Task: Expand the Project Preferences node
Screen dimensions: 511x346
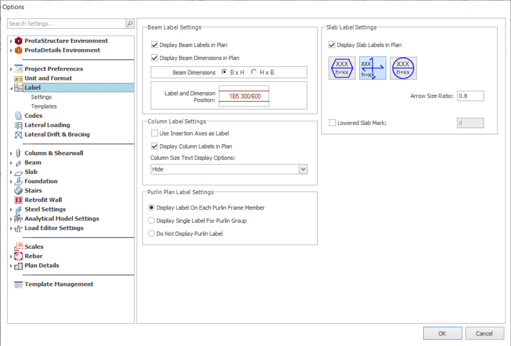Action: (11, 69)
